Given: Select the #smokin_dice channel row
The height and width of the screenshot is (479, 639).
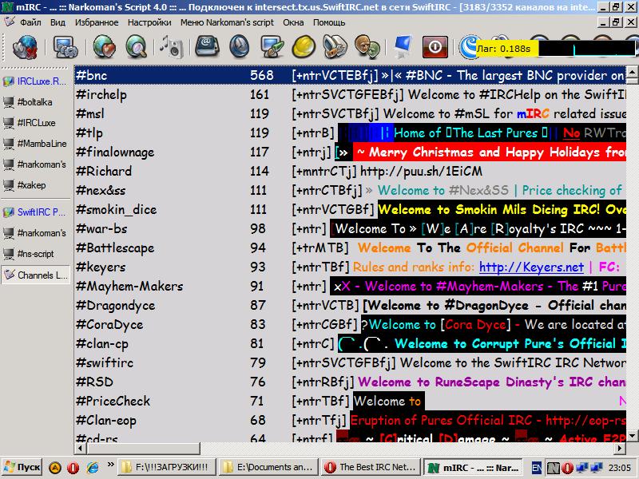Looking at the screenshot, I should (x=350, y=209).
